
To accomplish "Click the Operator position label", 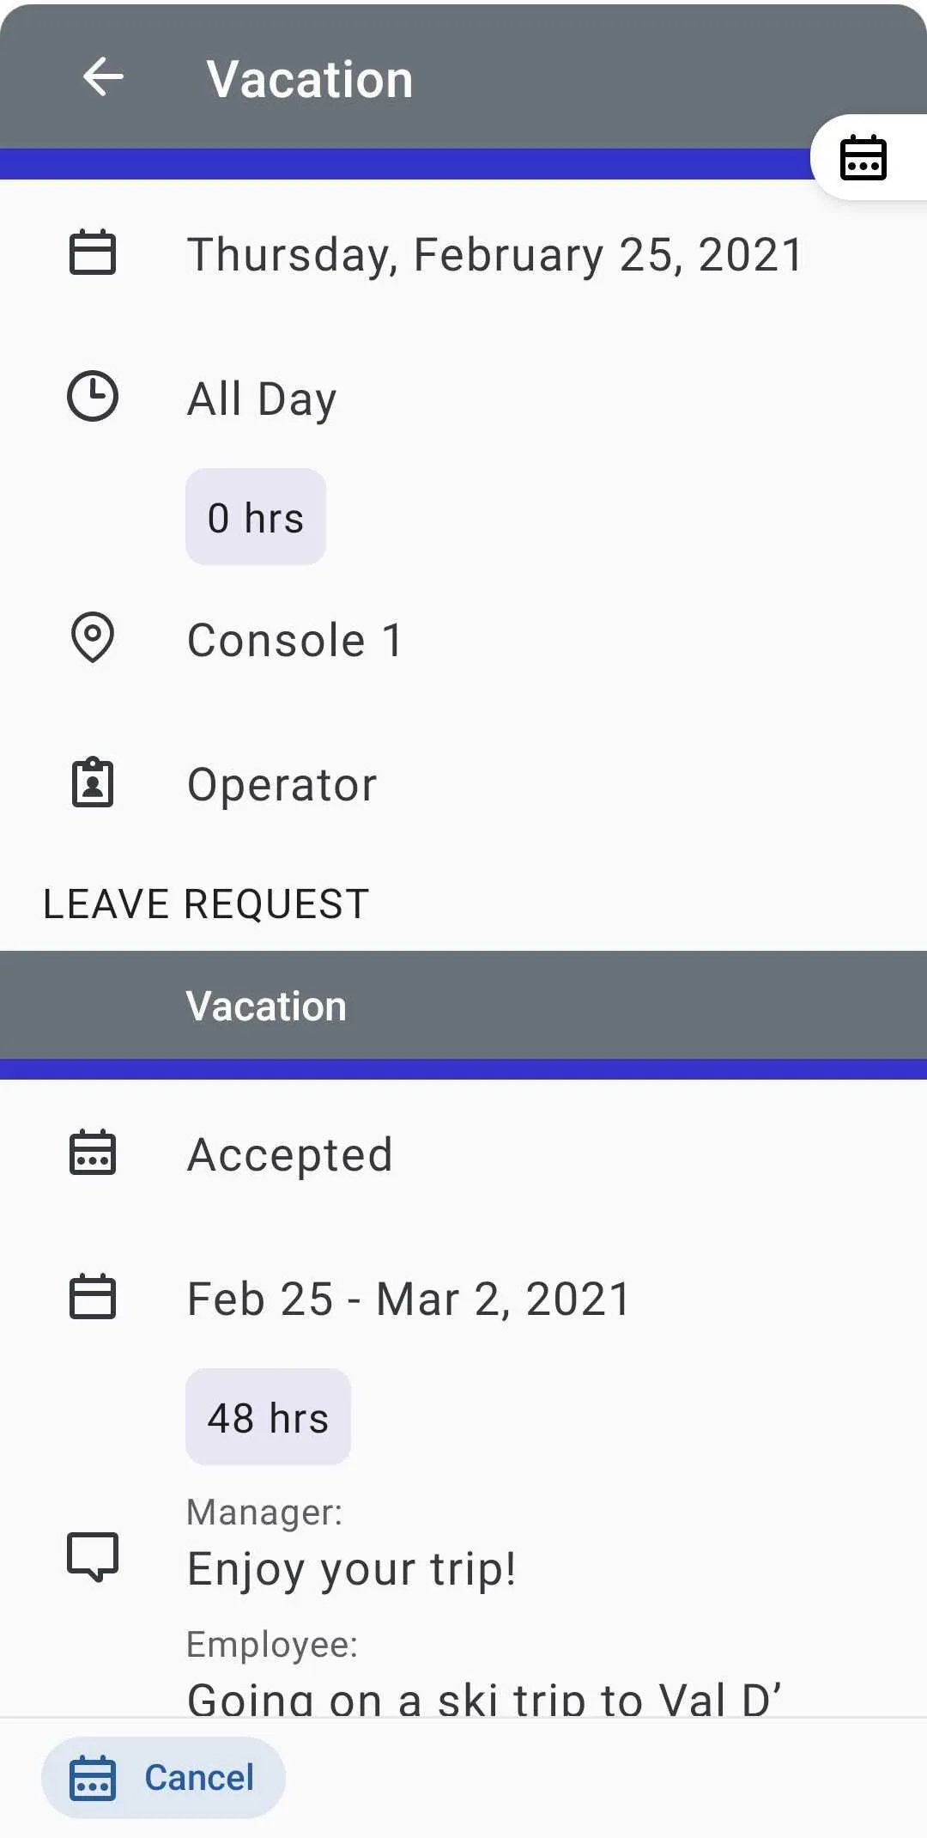I will (x=282, y=785).
